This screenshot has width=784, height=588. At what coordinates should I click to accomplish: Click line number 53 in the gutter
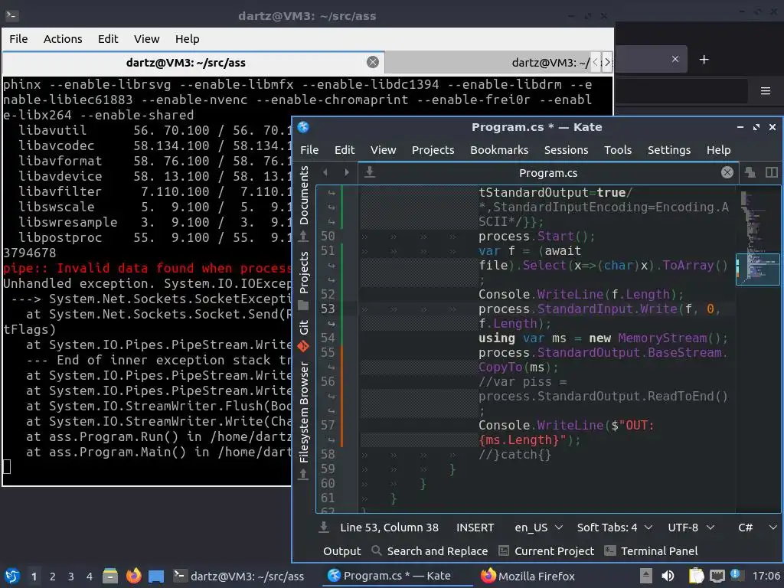pyautogui.click(x=328, y=309)
